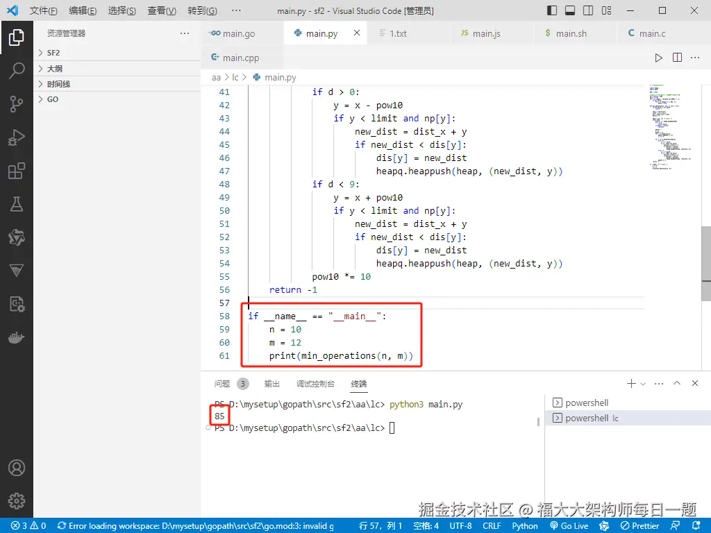This screenshot has height=533, width=711.
Task: Open the 输出 output panel tab
Action: (x=272, y=384)
